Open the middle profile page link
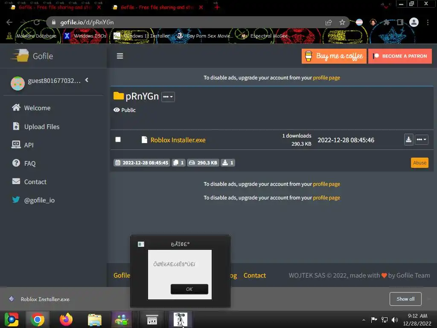The height and width of the screenshot is (328, 437). click(326, 184)
